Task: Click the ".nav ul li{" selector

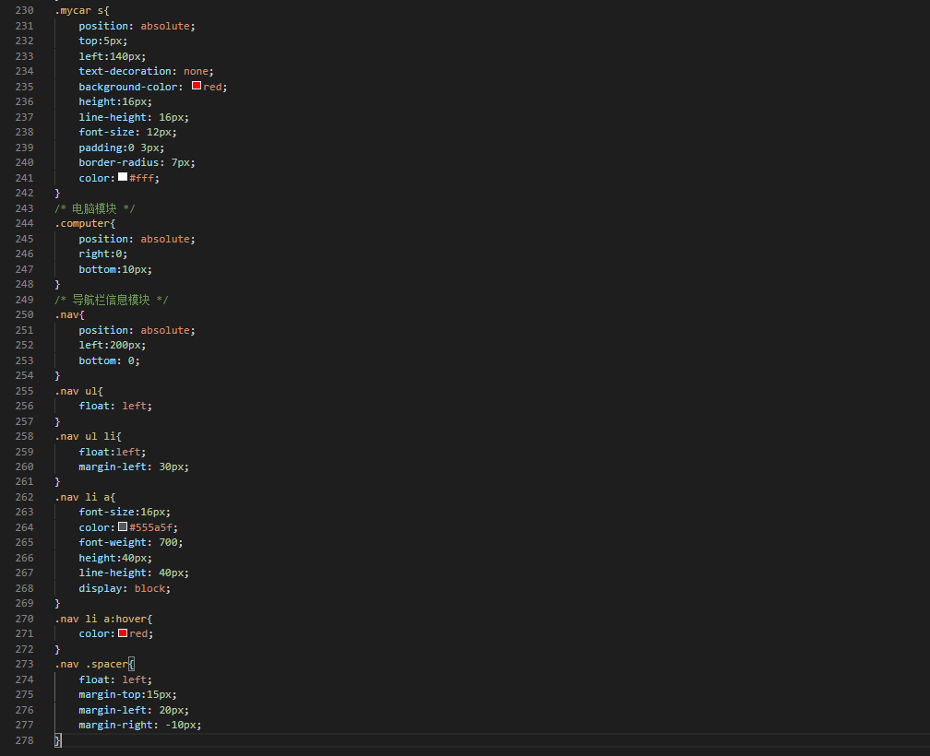Action: point(88,436)
